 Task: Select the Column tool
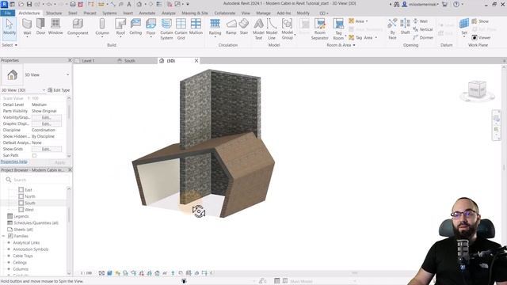[x=102, y=27]
